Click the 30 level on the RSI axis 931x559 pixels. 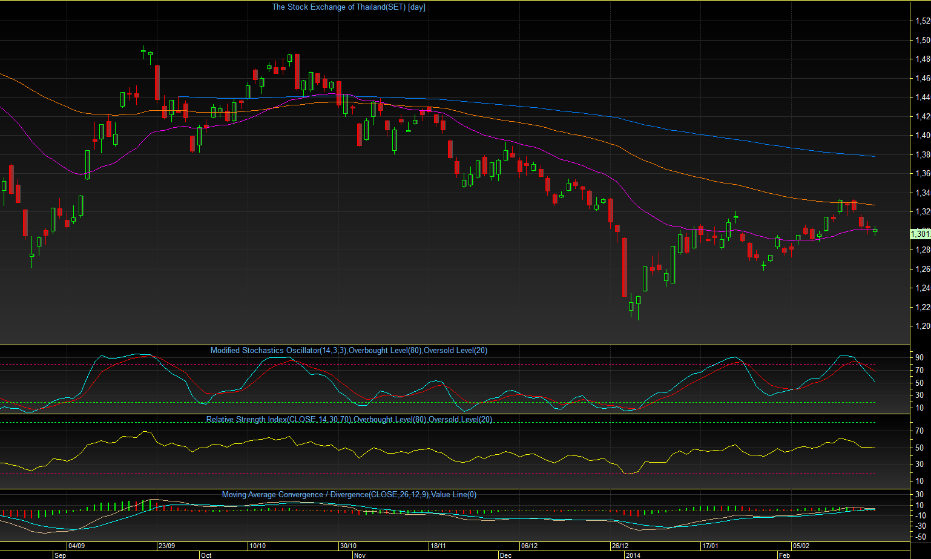(x=919, y=465)
